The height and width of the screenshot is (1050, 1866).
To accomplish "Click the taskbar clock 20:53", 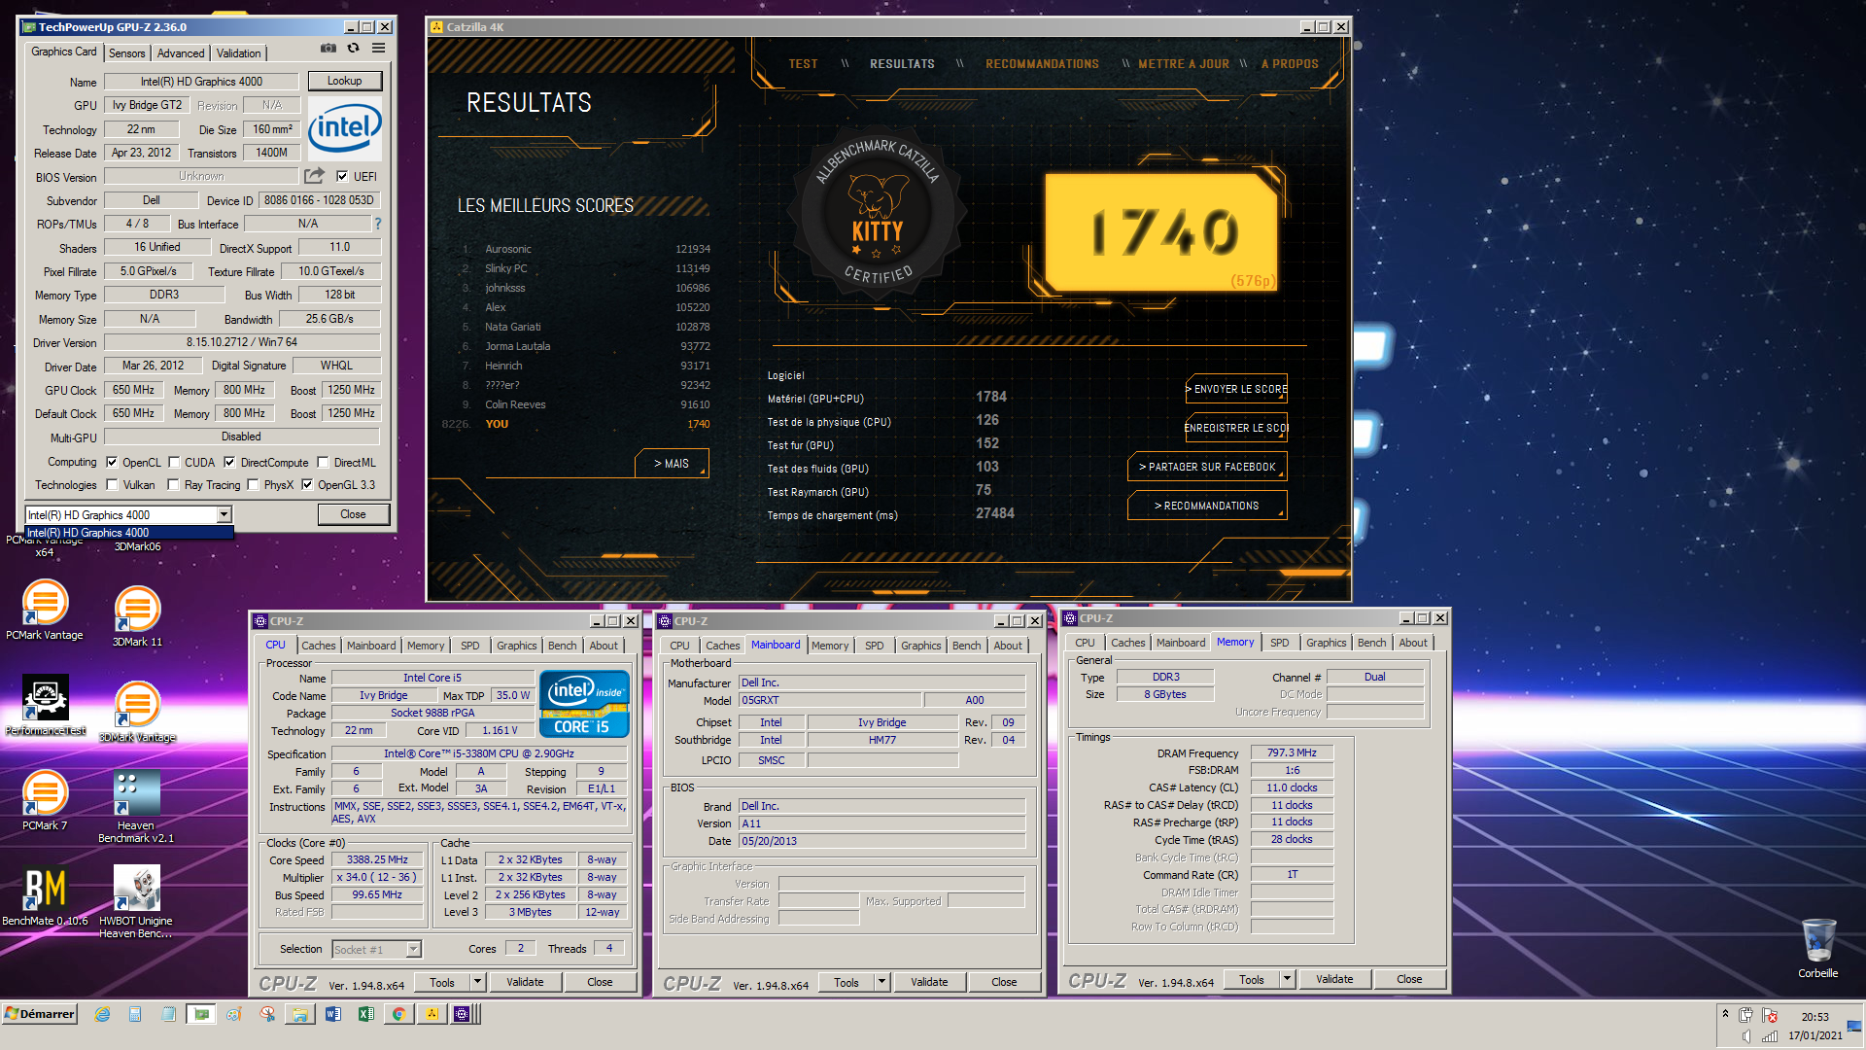I will click(1814, 1017).
